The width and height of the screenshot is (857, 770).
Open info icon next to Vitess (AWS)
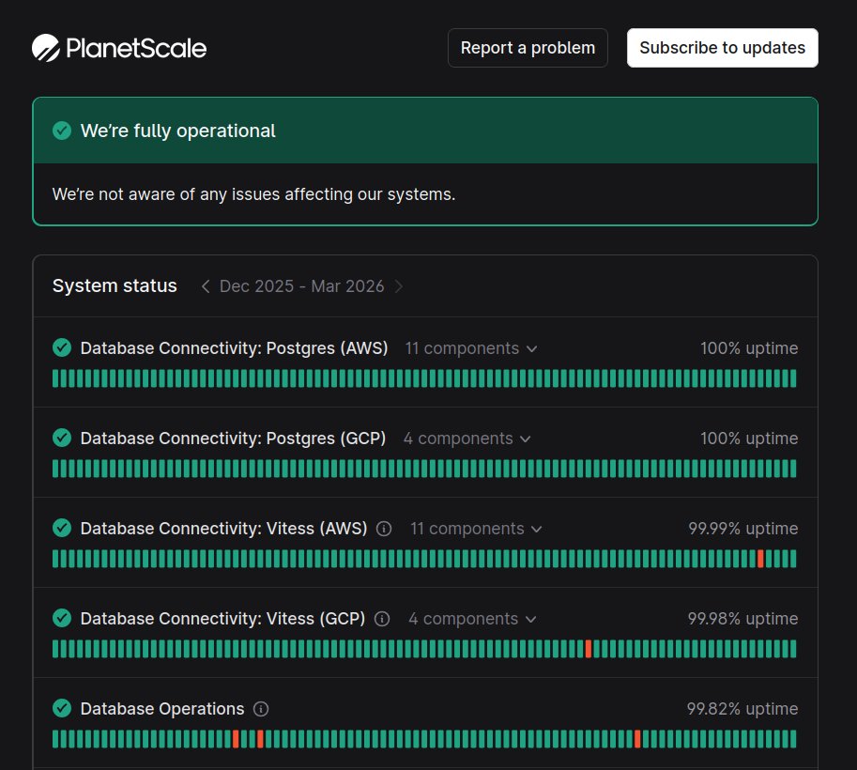(x=384, y=529)
